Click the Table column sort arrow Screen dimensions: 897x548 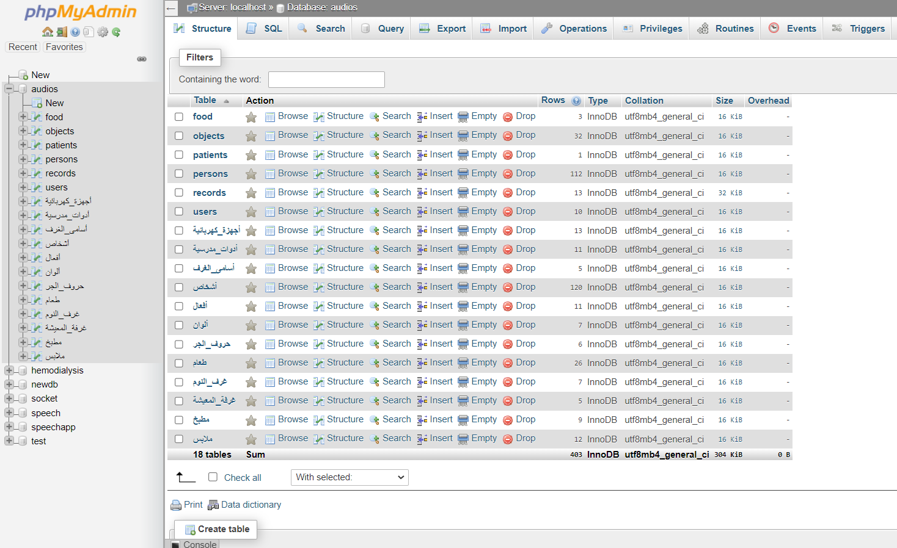click(x=226, y=101)
